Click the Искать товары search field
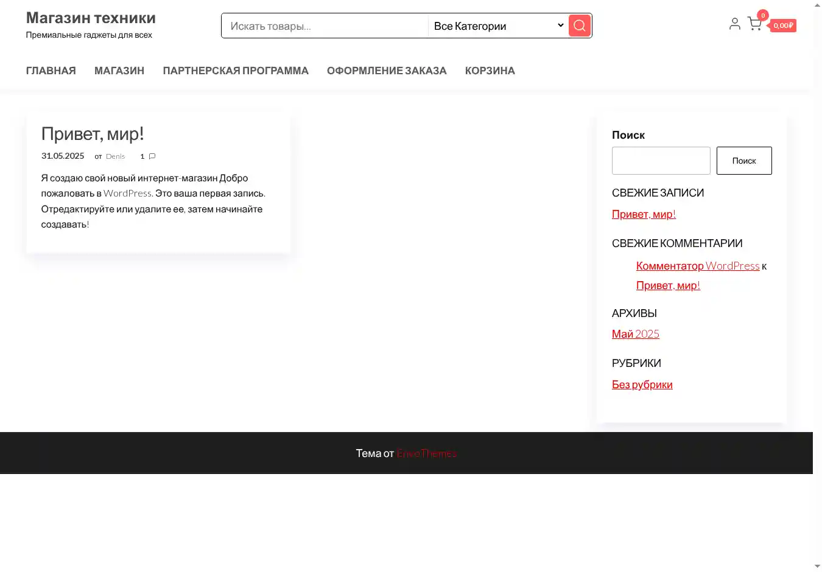Image resolution: width=822 pixels, height=572 pixels. [x=326, y=26]
